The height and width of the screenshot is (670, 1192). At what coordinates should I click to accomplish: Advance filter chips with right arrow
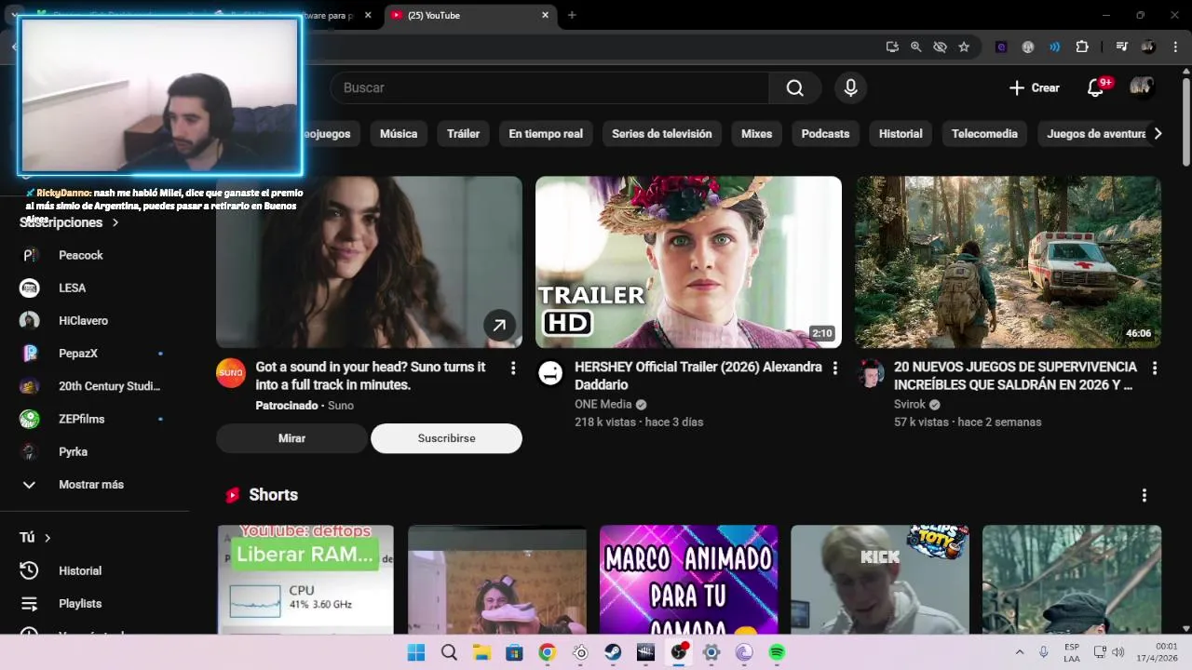click(1158, 134)
